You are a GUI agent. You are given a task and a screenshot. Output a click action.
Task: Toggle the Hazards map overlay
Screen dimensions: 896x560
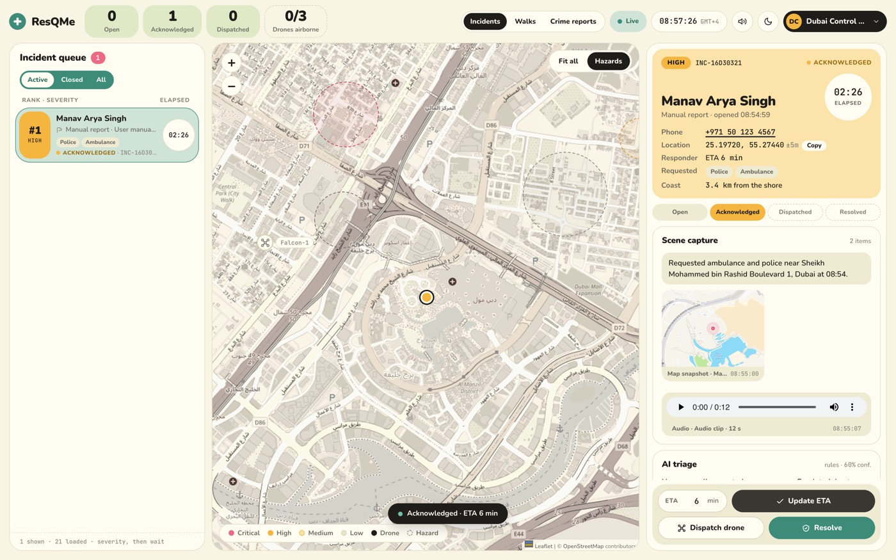point(608,61)
